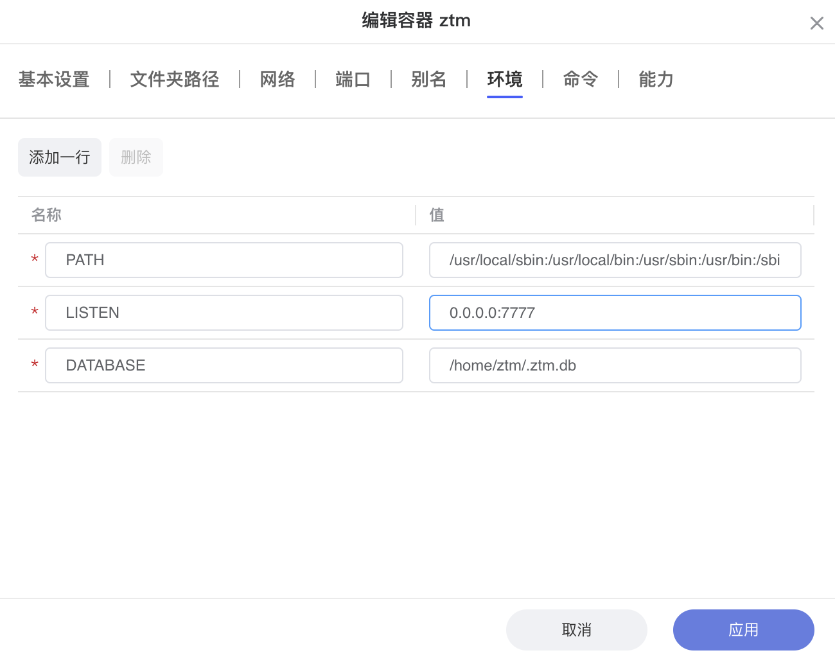
Task: Click the PATH variable name field
Action: click(224, 260)
